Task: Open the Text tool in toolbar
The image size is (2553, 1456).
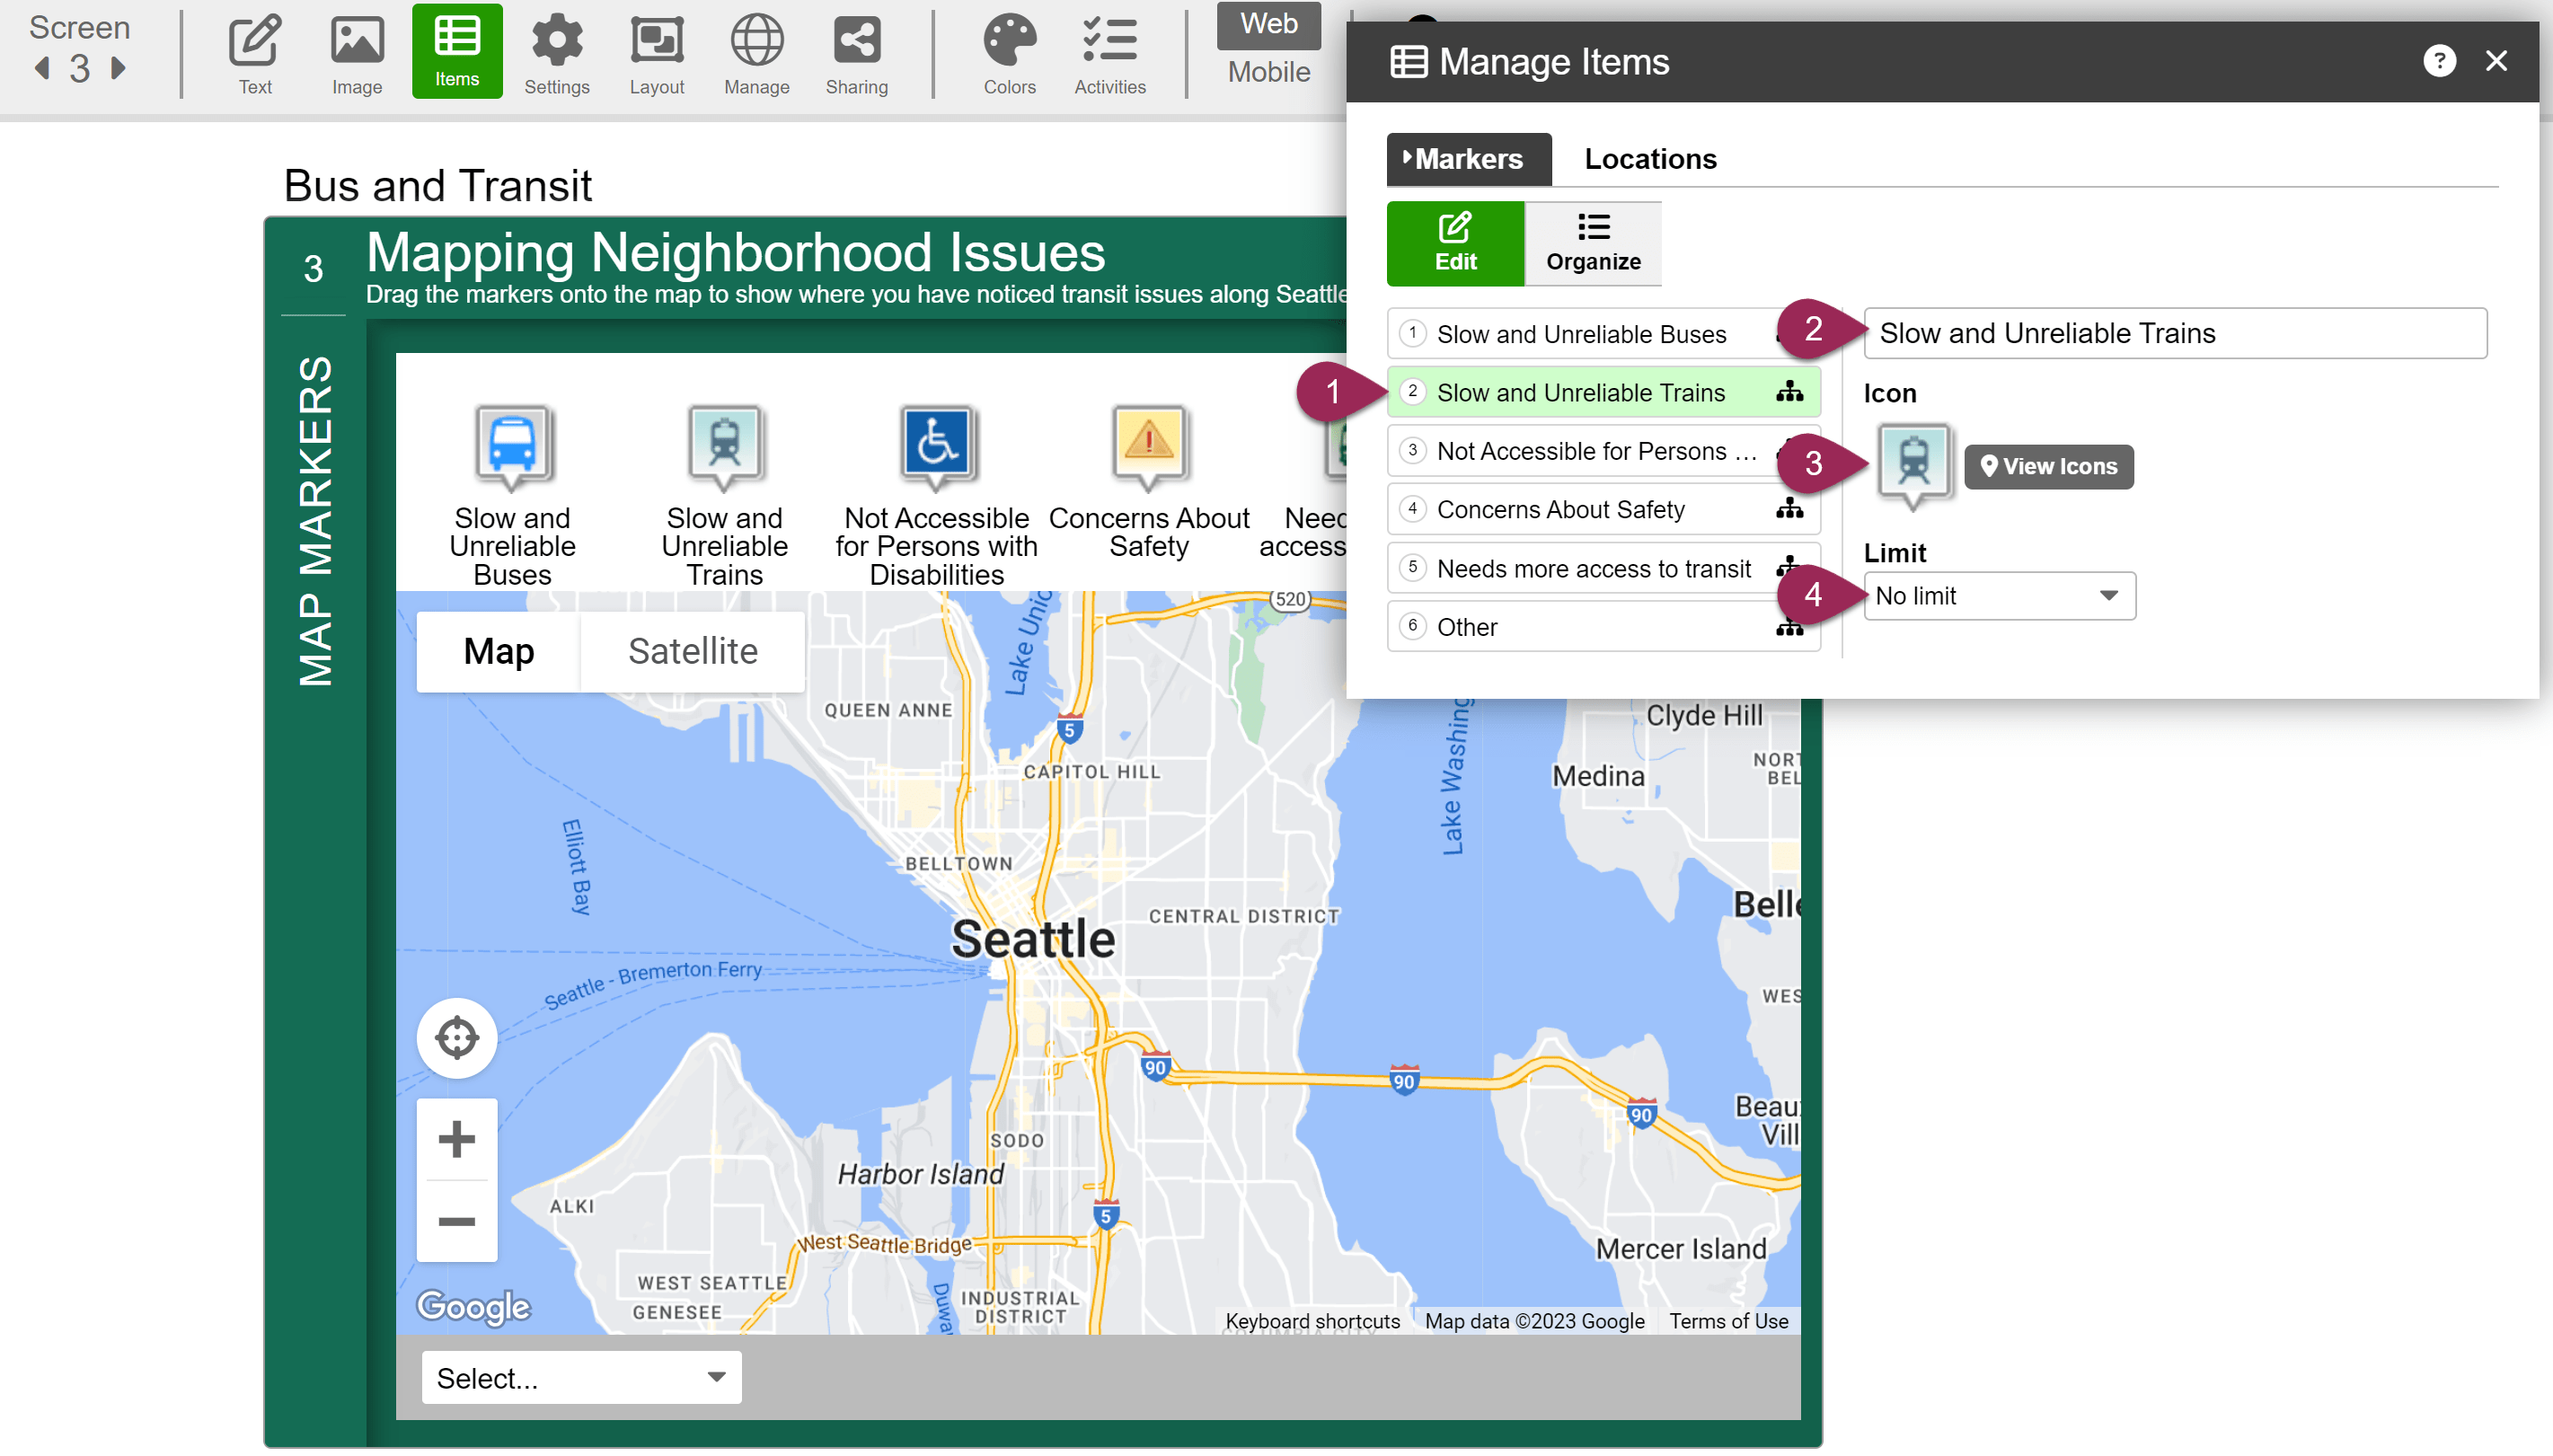Action: [255, 53]
